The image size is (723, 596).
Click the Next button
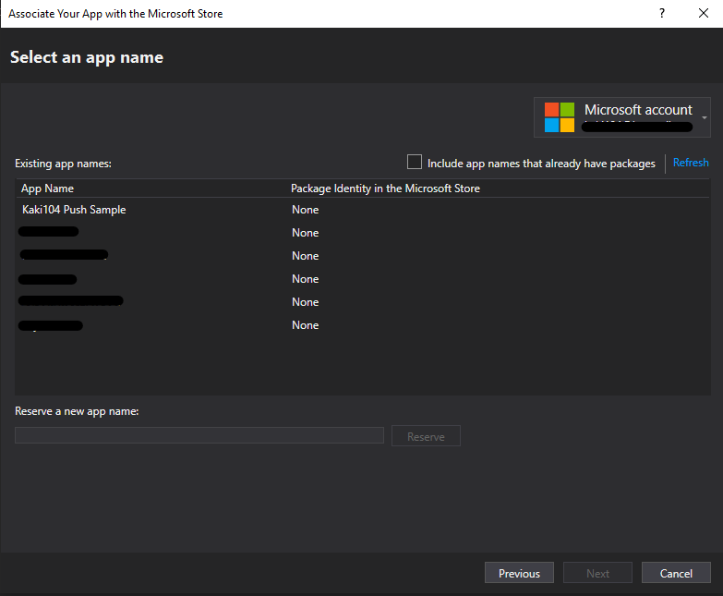[x=597, y=573]
